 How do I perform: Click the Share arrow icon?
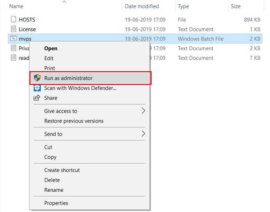37,98
